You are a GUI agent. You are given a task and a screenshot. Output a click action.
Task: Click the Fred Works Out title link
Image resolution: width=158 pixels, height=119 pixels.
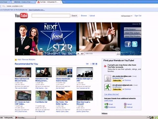click(41, 102)
